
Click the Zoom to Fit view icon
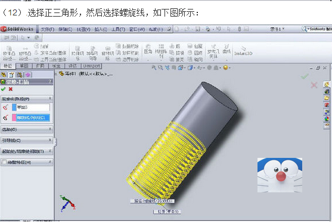[154, 68]
